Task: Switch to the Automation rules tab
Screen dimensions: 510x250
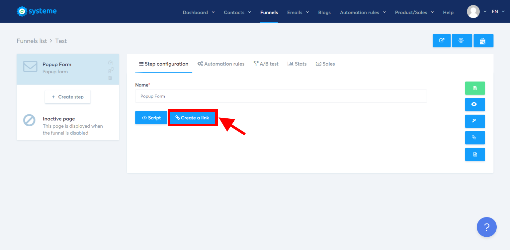Action: coord(221,64)
